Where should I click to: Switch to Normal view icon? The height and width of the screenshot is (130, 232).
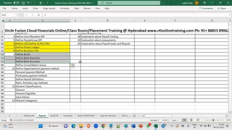coord(184,120)
